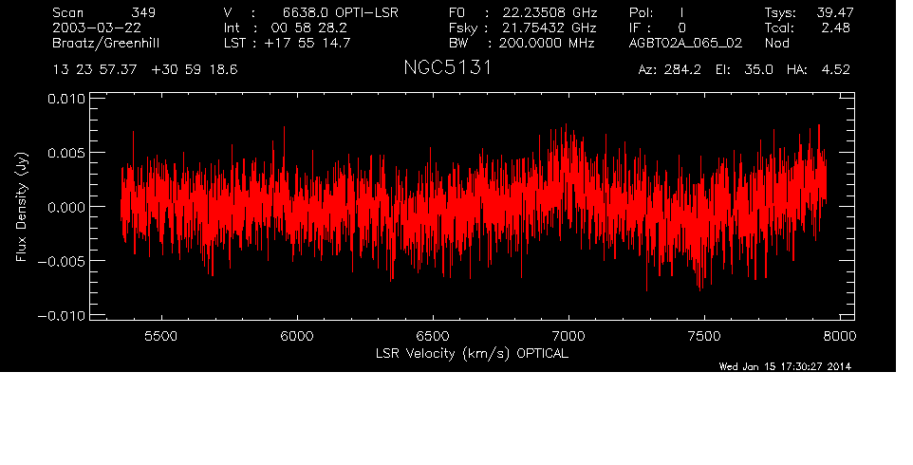The width and height of the screenshot is (913, 465).
Task: Click the Az: 284.2 value
Action: (670, 70)
